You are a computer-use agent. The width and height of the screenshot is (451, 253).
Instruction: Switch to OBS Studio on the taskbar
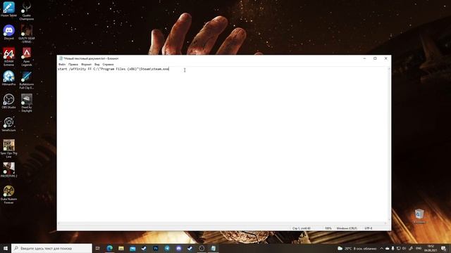click(202, 248)
